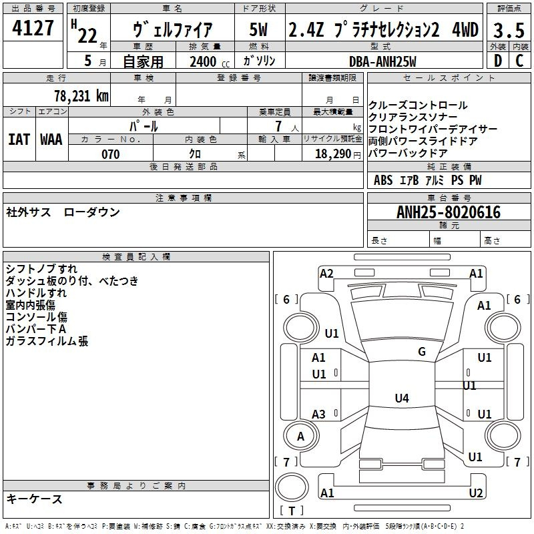Click vehicle history 自家用
This screenshot has width=534, height=534.
click(x=143, y=61)
